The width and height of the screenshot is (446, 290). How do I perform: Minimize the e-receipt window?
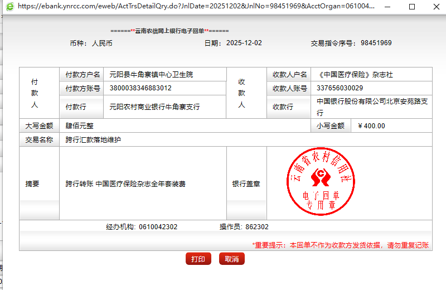pyautogui.click(x=387, y=7)
